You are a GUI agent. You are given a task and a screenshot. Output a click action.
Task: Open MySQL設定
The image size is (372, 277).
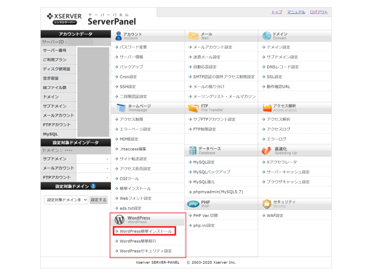click(x=204, y=162)
